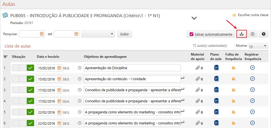Open folha de frequência for lesson 4
Viewport: 271px width, 128px height.
233,101
